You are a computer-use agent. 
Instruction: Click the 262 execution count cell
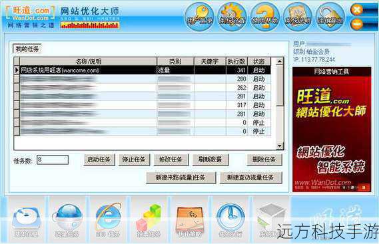point(236,88)
